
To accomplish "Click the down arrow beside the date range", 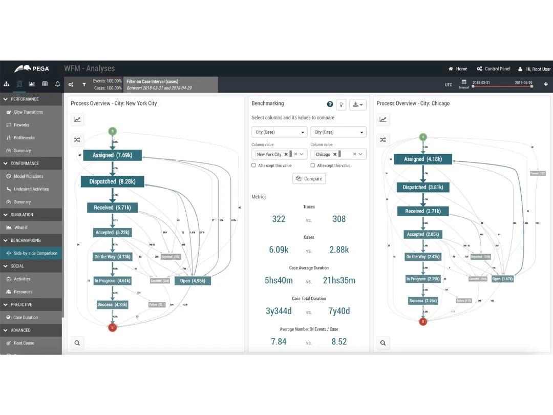I will pos(546,84).
